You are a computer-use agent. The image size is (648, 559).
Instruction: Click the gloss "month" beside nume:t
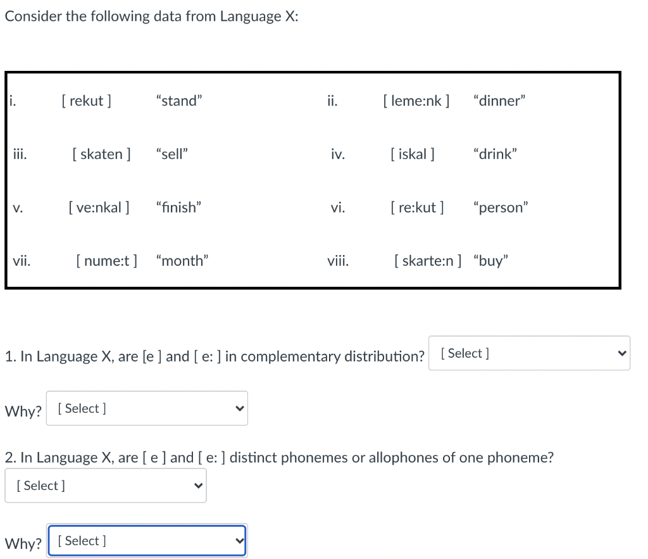pyautogui.click(x=183, y=260)
